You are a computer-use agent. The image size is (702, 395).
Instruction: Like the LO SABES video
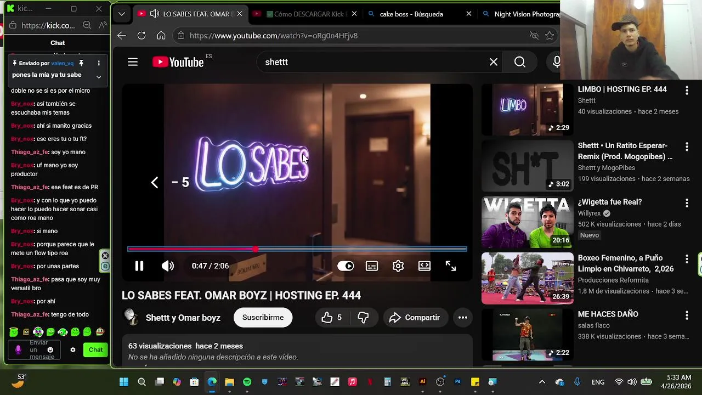click(x=332, y=318)
